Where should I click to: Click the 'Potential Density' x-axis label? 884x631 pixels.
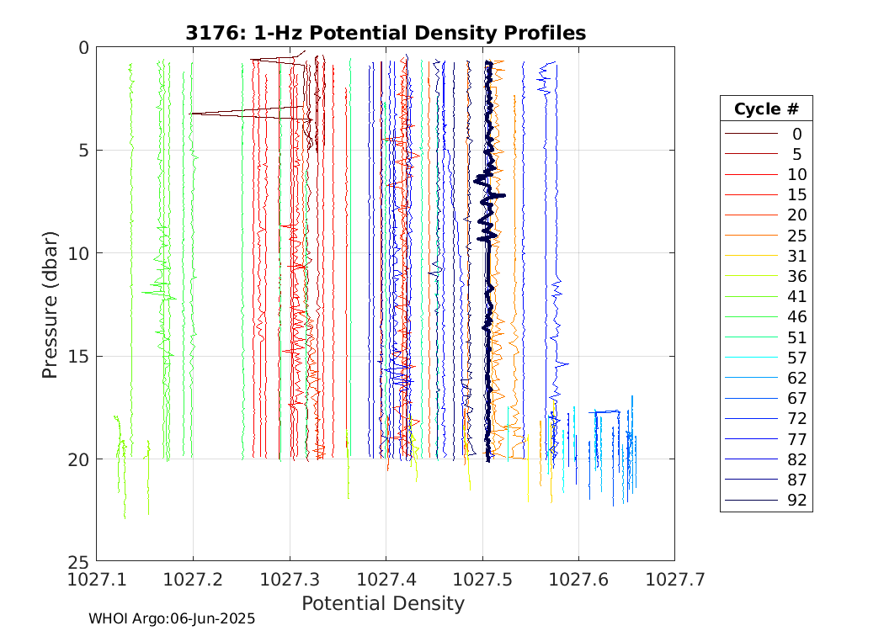coord(383,603)
